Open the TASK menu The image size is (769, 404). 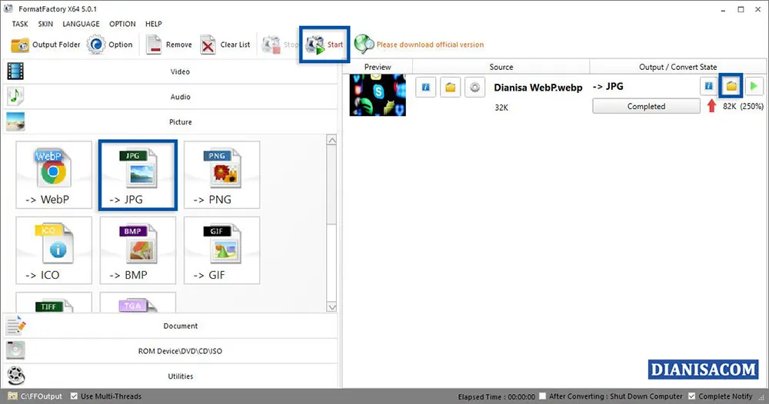[x=20, y=24]
